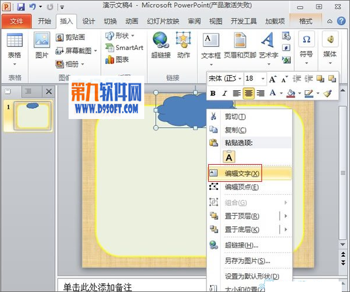
Task: Open the 艺术字 WordArt gallery
Action: (269, 49)
